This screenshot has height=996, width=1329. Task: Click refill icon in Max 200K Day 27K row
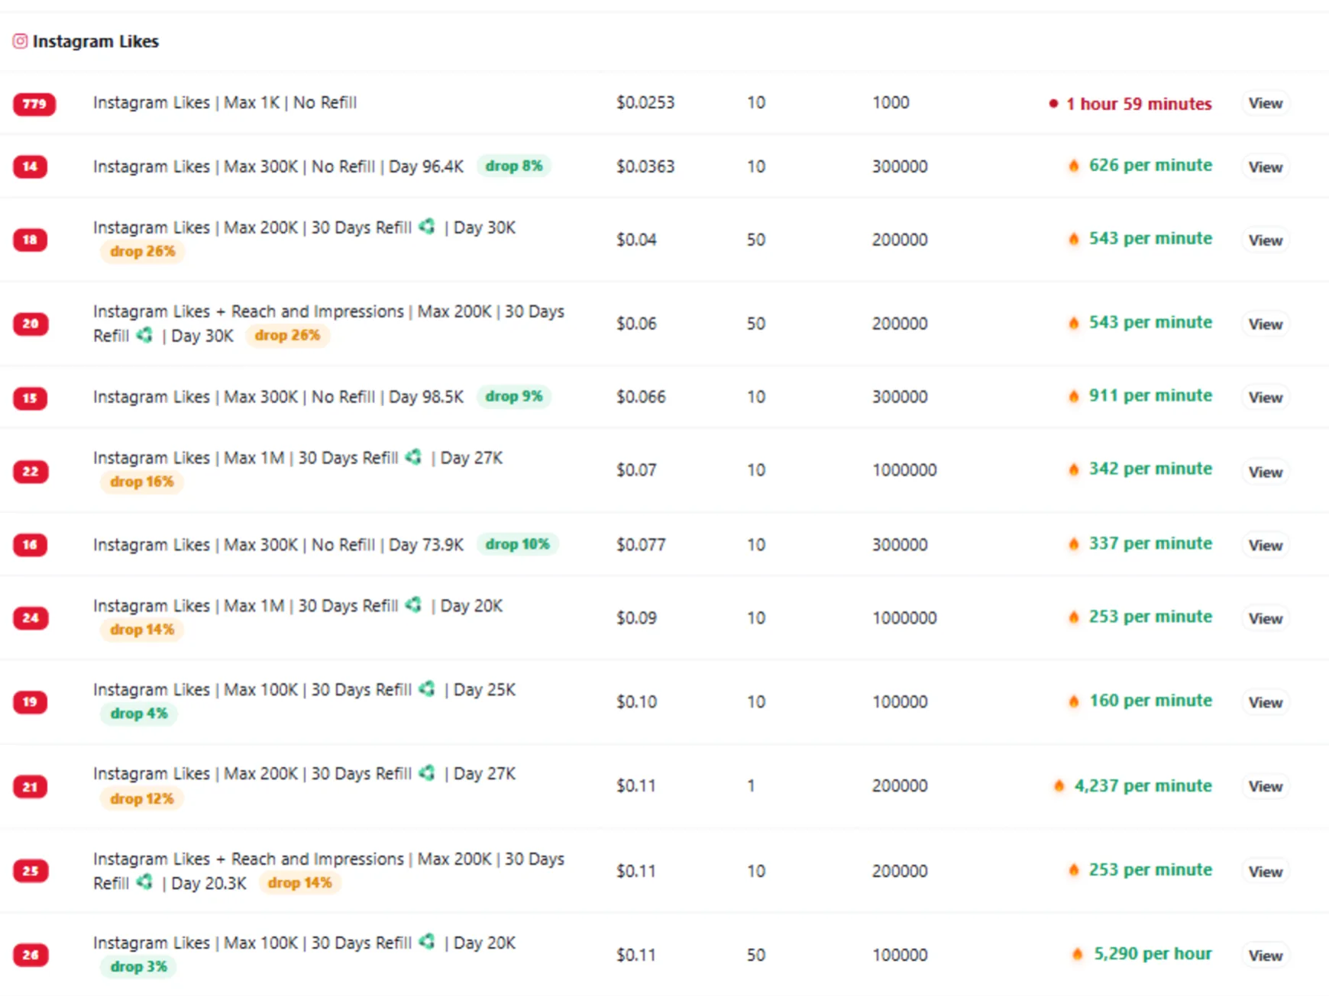point(427,772)
